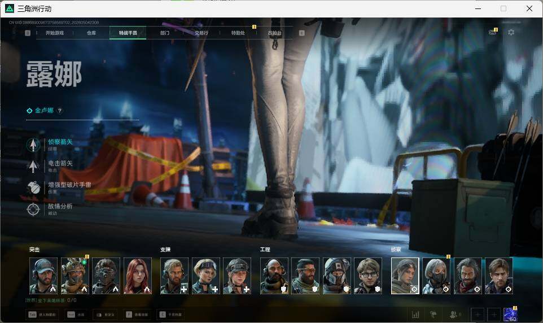Select the 增强型破片手雷 grenade icon

tap(33, 187)
